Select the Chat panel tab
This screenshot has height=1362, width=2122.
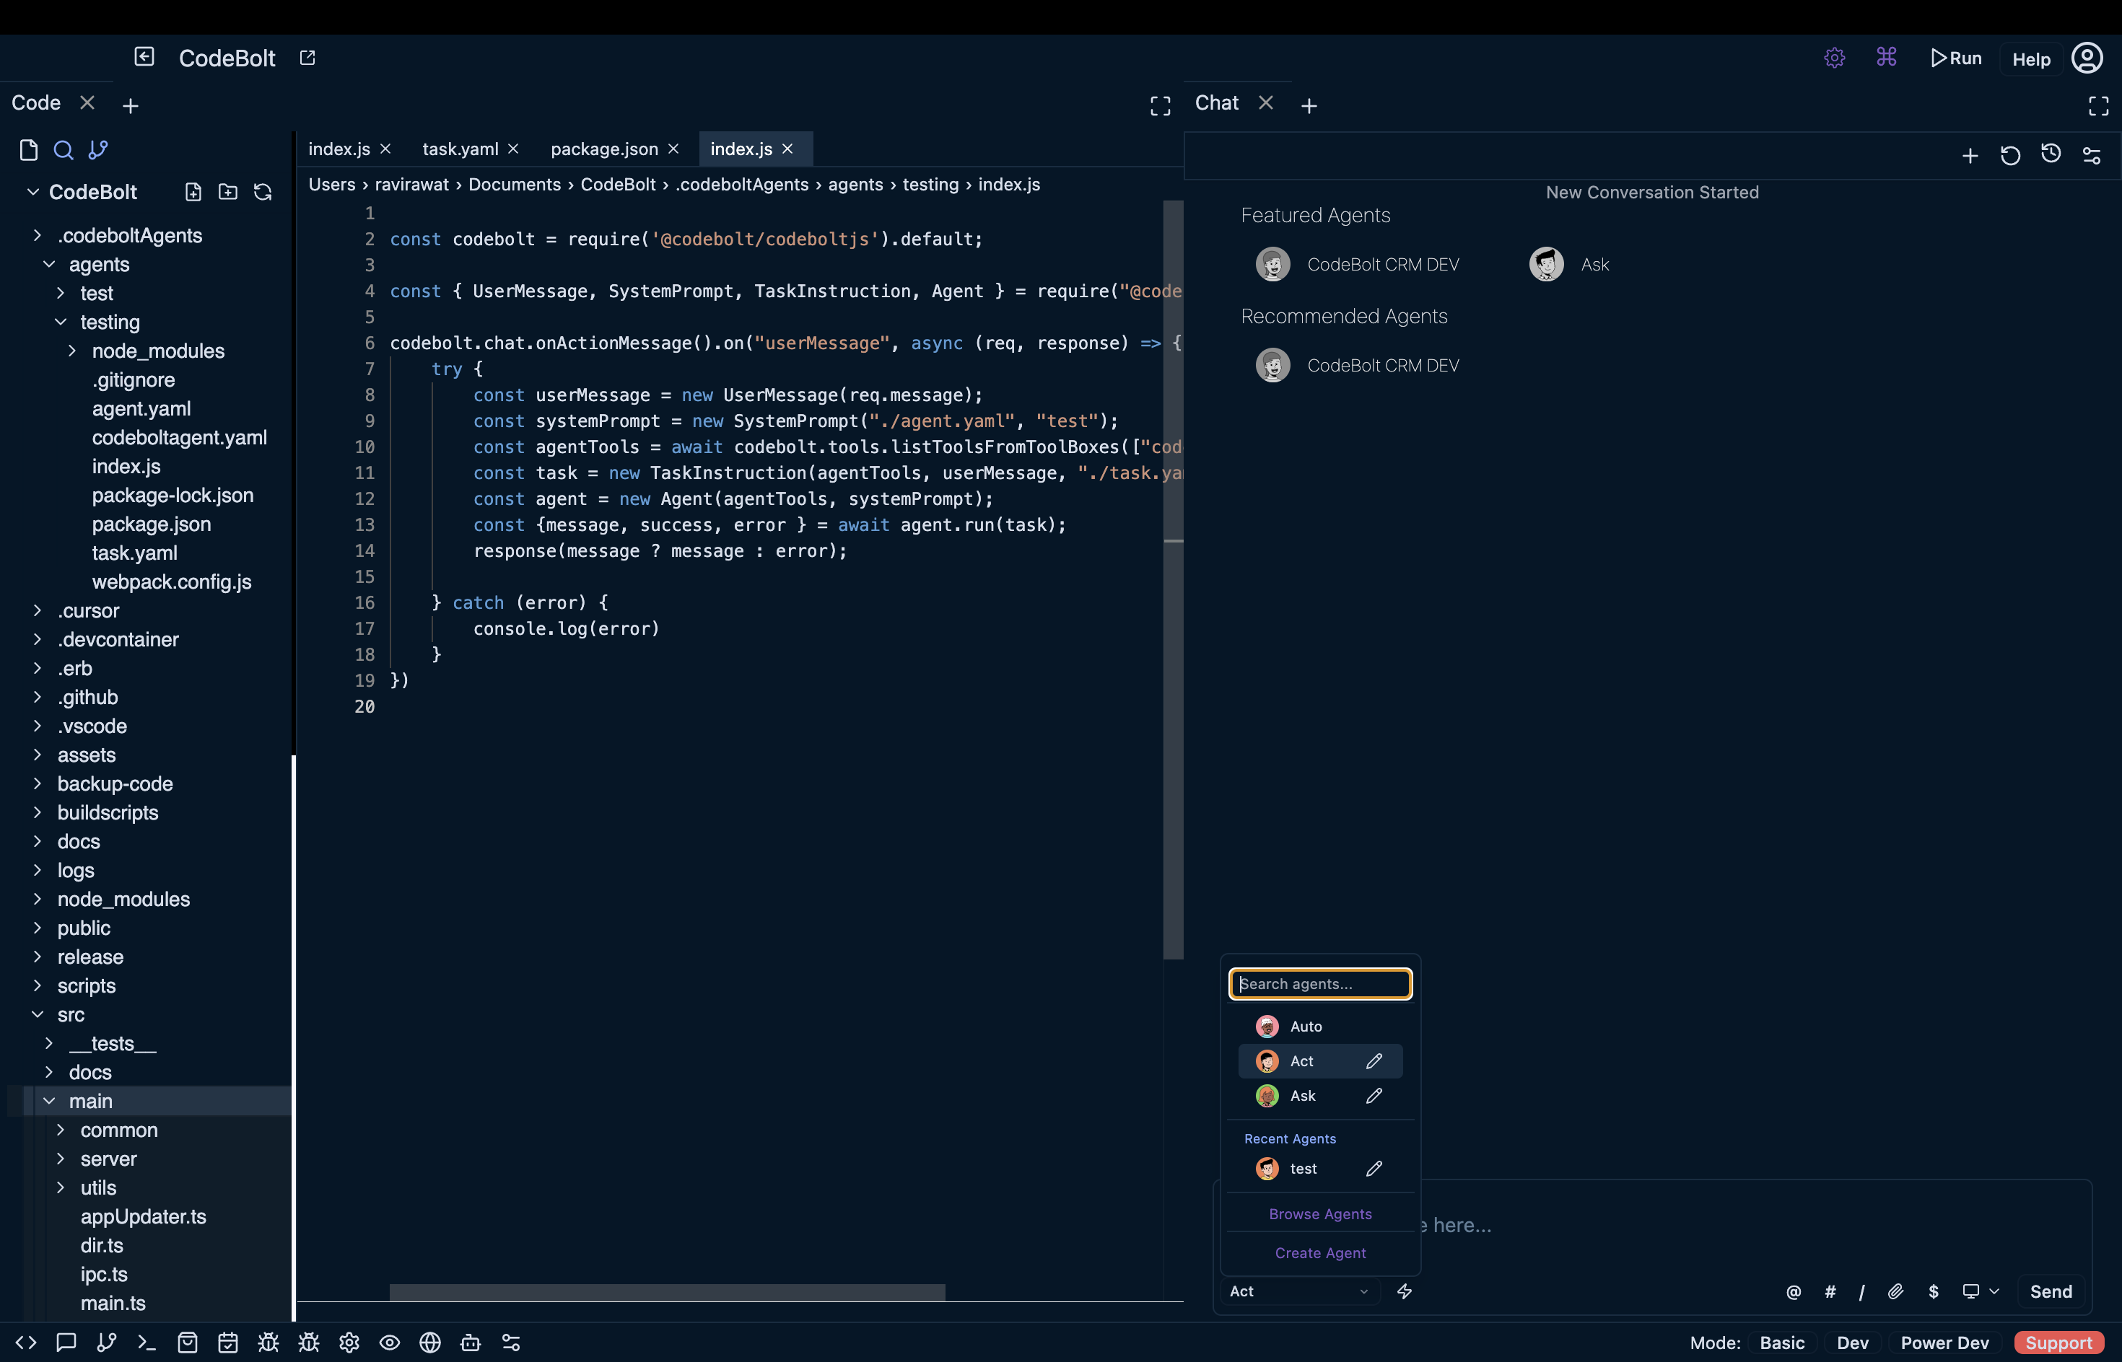1217,102
